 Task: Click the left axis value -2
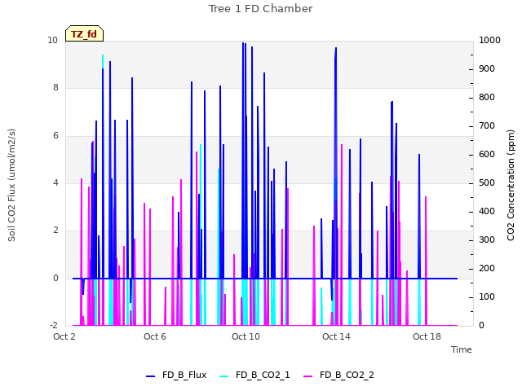click(x=54, y=325)
